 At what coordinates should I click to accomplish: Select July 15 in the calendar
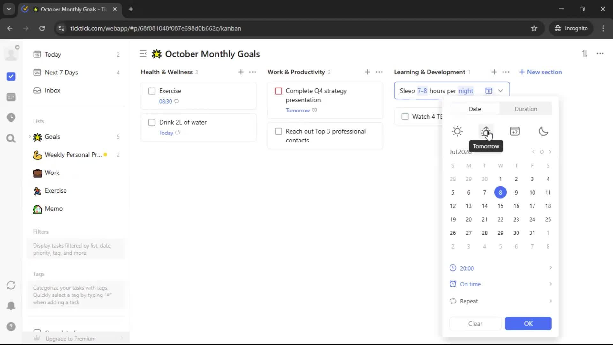click(500, 206)
